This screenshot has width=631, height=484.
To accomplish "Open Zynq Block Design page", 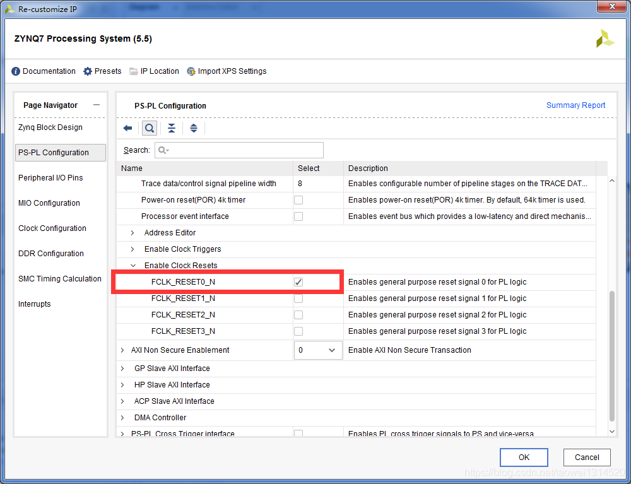I will pyautogui.click(x=50, y=127).
